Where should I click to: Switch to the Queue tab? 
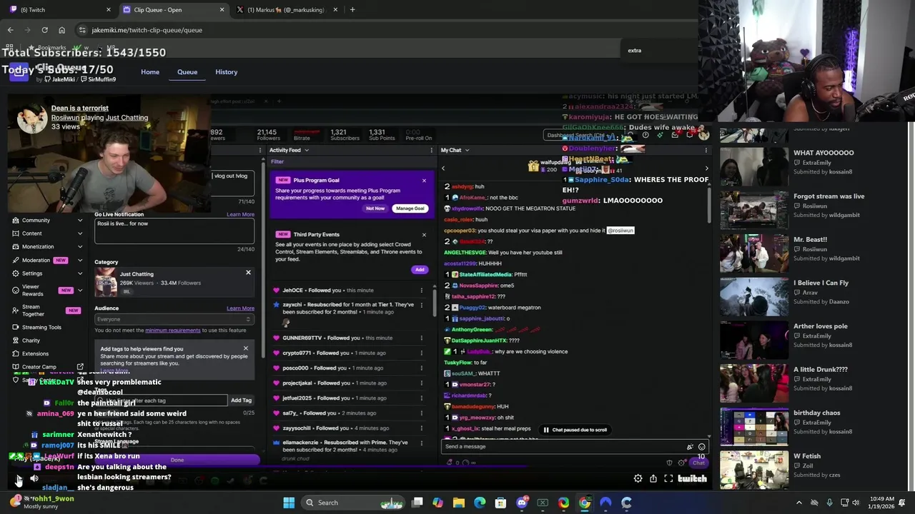[187, 72]
